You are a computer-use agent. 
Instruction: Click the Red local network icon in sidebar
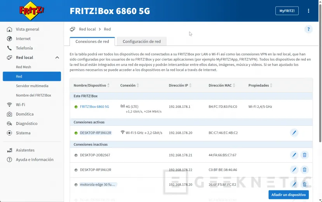click(x=9, y=58)
